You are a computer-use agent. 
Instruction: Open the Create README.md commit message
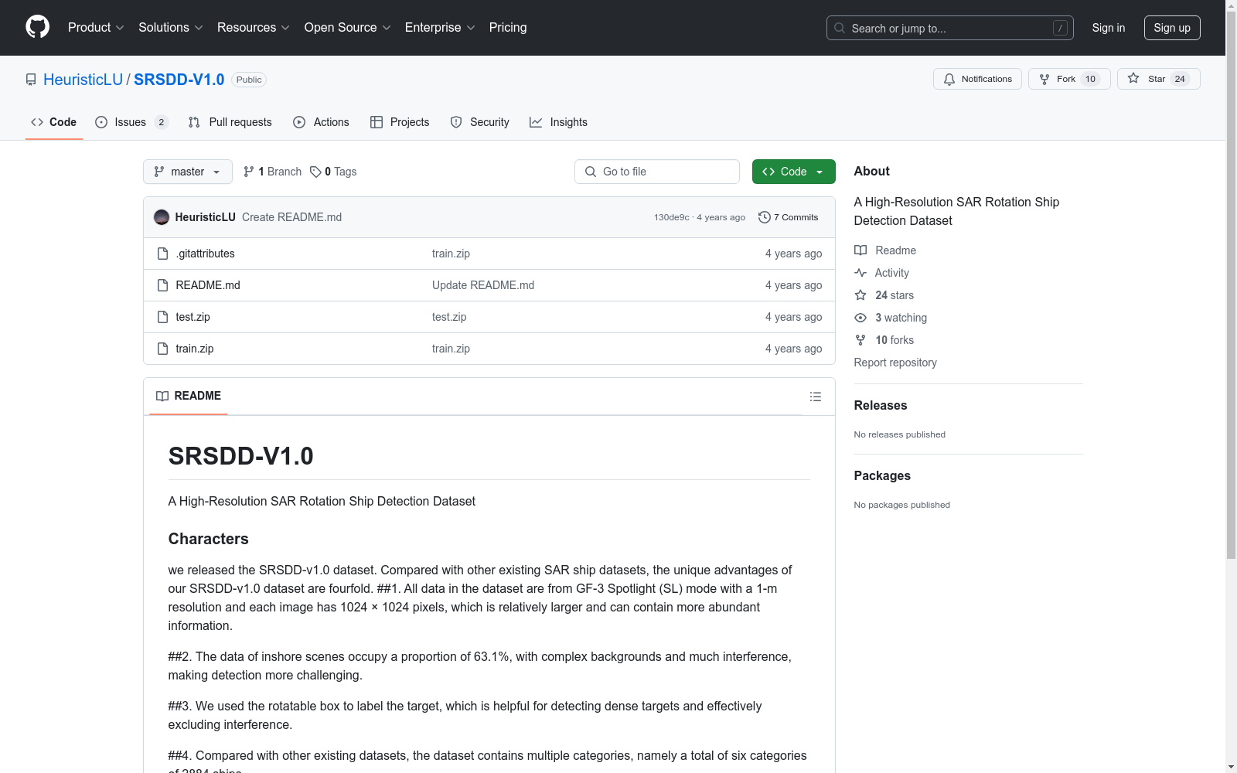click(x=291, y=217)
